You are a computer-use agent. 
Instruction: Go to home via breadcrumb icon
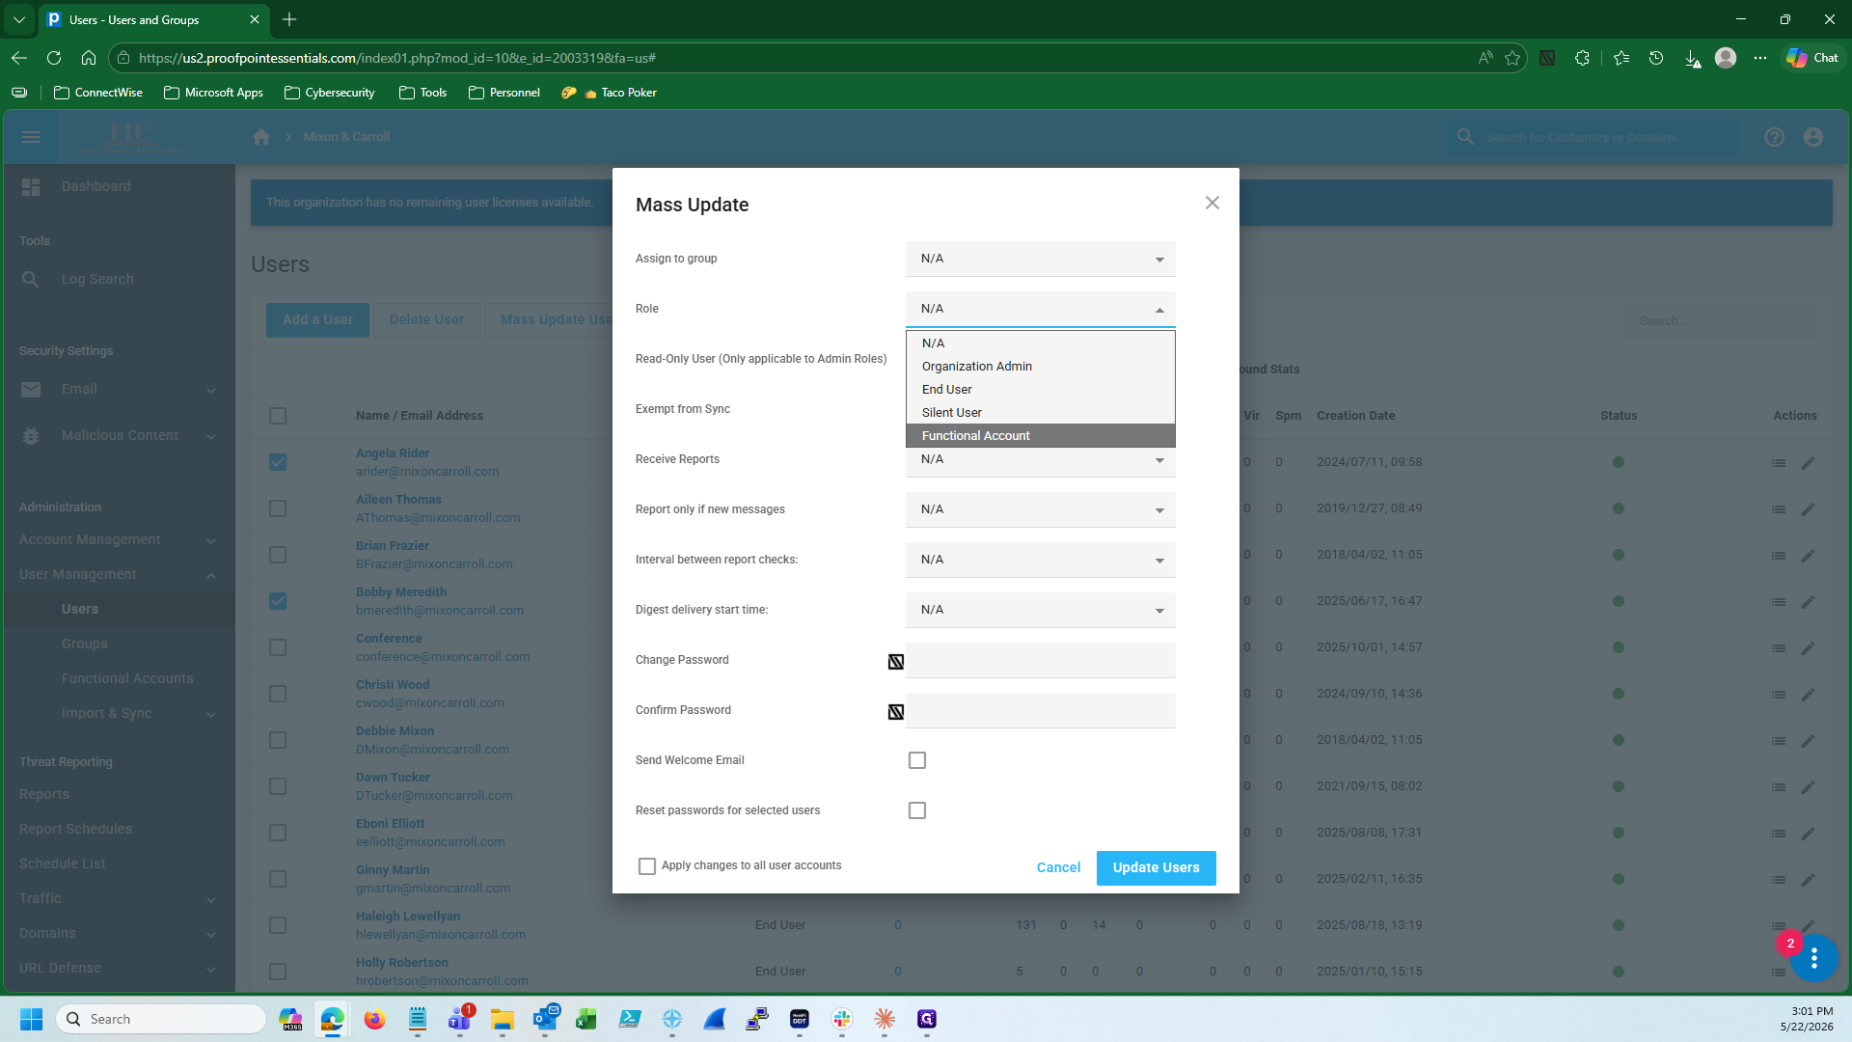(261, 137)
